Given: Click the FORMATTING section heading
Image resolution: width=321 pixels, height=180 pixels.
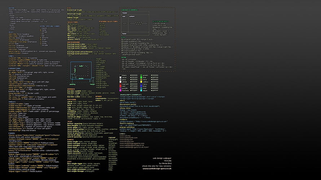Looking at the screenshot, I should click(x=14, y=69).
